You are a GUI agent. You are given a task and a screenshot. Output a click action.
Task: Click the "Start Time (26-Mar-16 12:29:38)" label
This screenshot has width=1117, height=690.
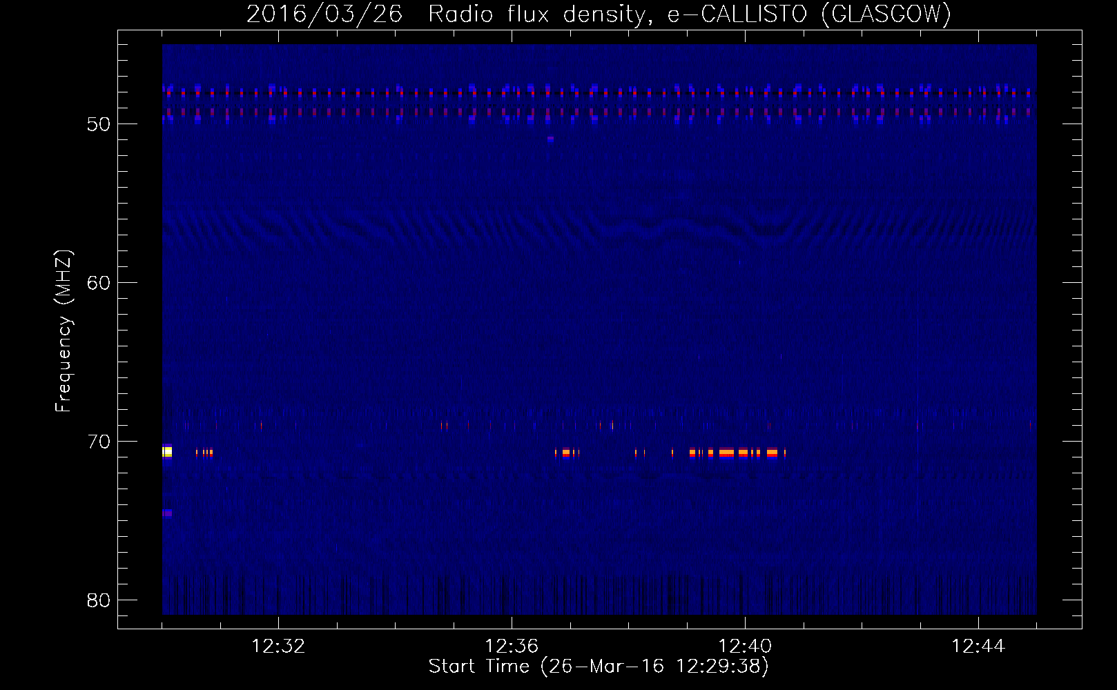(599, 667)
